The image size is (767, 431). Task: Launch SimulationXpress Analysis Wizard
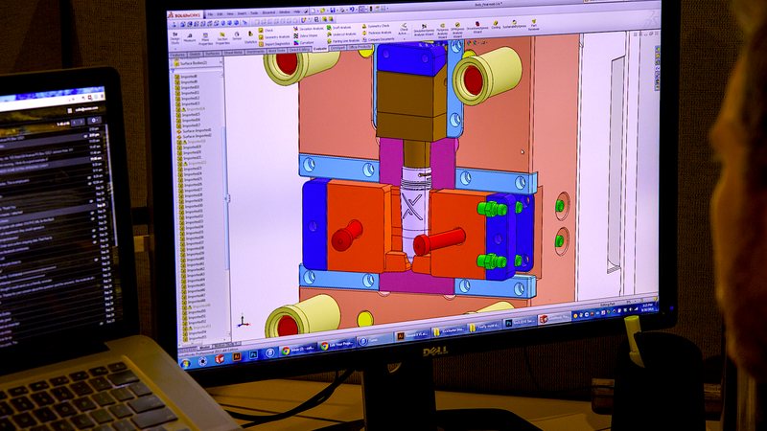[424, 31]
